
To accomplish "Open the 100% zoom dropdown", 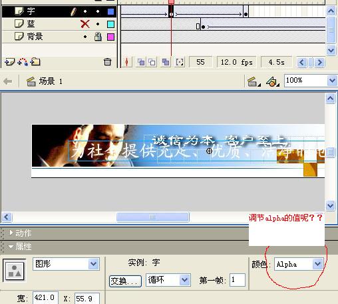I will (x=332, y=81).
